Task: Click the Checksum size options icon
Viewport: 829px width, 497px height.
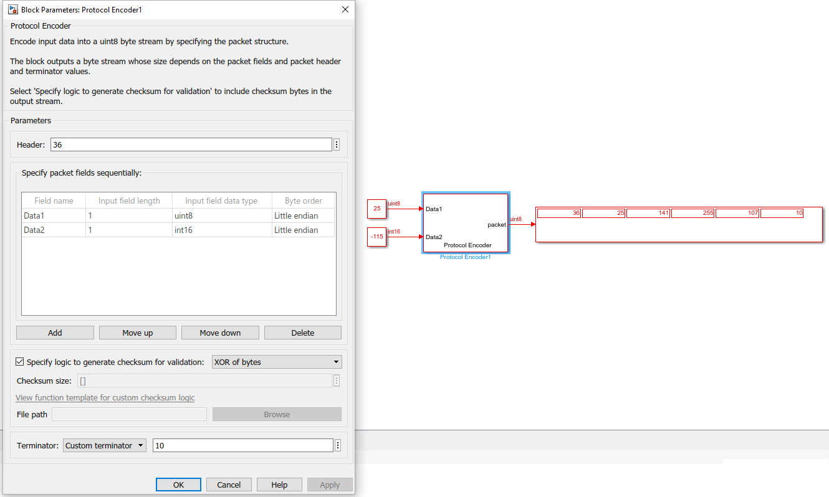Action: point(336,380)
